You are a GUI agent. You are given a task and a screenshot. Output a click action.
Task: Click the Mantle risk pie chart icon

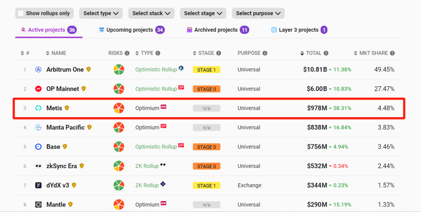[119, 205]
